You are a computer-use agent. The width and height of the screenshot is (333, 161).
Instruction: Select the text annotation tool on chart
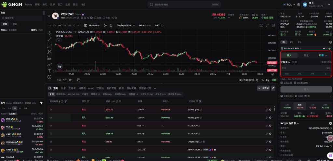coord(49,70)
